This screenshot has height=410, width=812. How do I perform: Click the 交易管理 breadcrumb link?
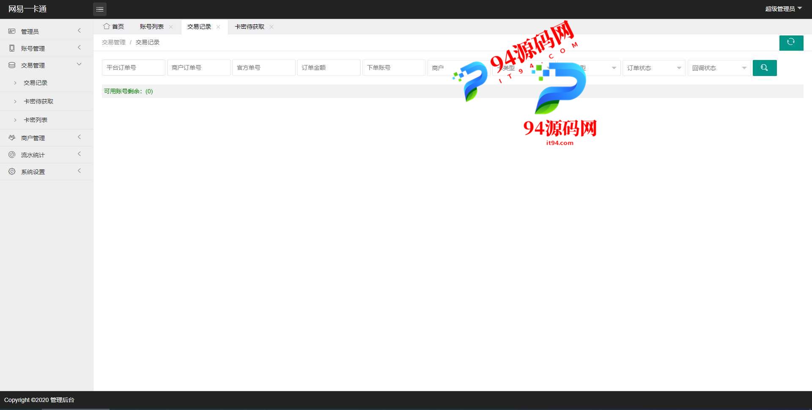pos(114,42)
